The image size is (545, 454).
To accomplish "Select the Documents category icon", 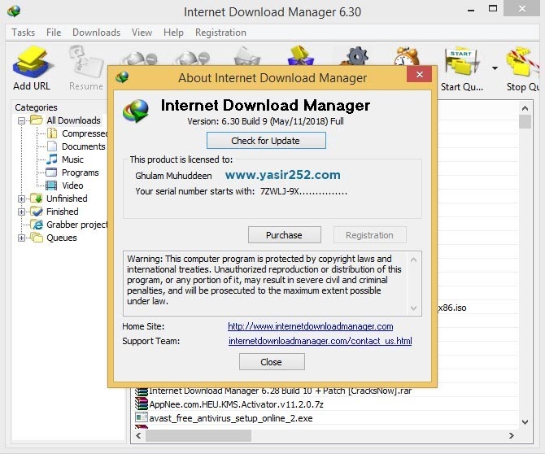I will (x=52, y=146).
